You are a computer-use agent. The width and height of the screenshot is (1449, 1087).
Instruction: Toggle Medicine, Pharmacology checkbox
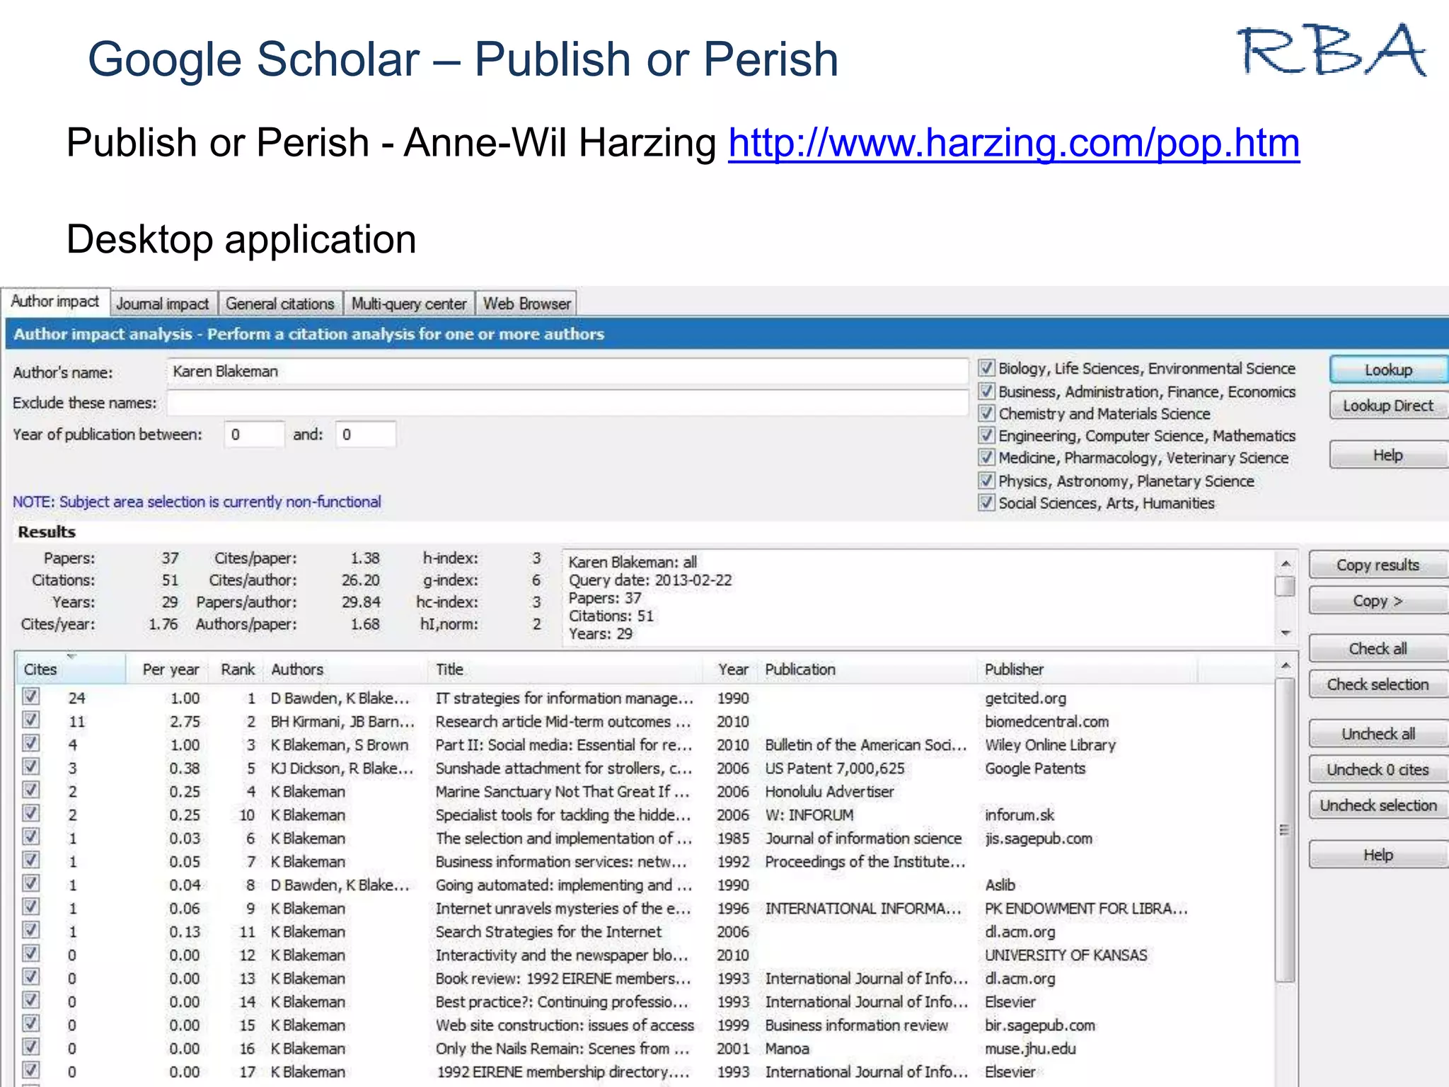tap(986, 457)
